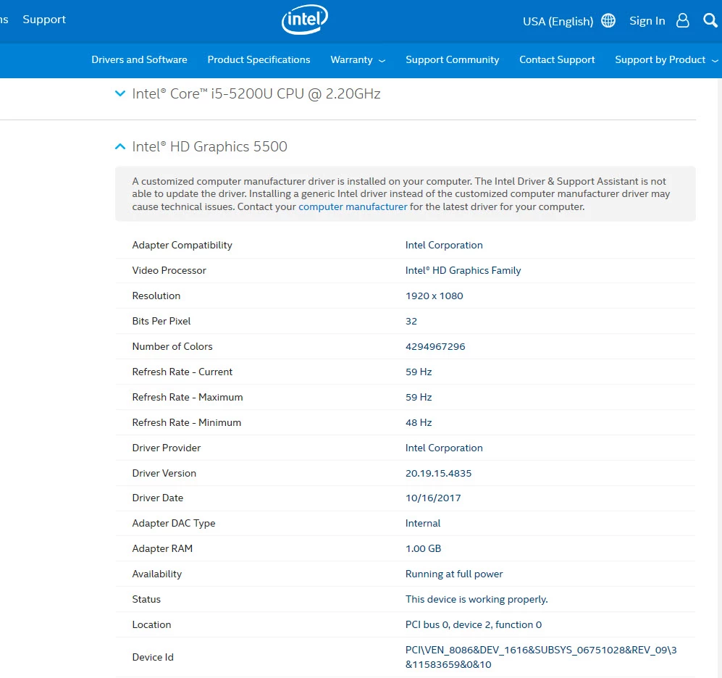
Task: Expand the Intel Core i5-5200U CPU section
Action: pyautogui.click(x=120, y=93)
